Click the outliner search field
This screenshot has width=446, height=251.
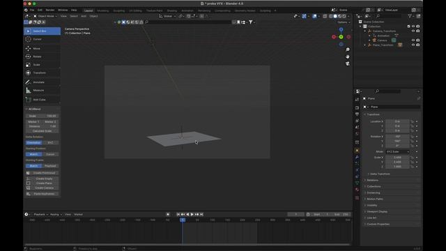(x=389, y=16)
